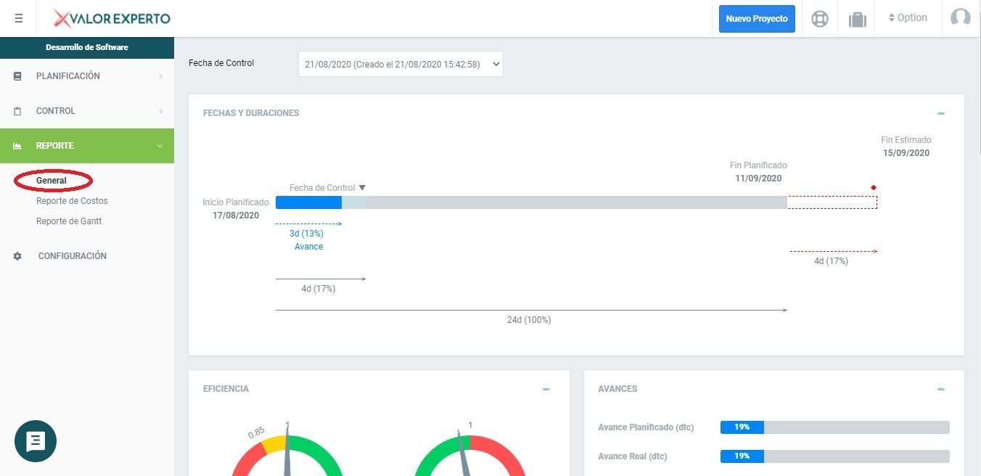Click the Inicio Planificado date 17/08/2020
The image size is (981, 476).
tap(236, 216)
